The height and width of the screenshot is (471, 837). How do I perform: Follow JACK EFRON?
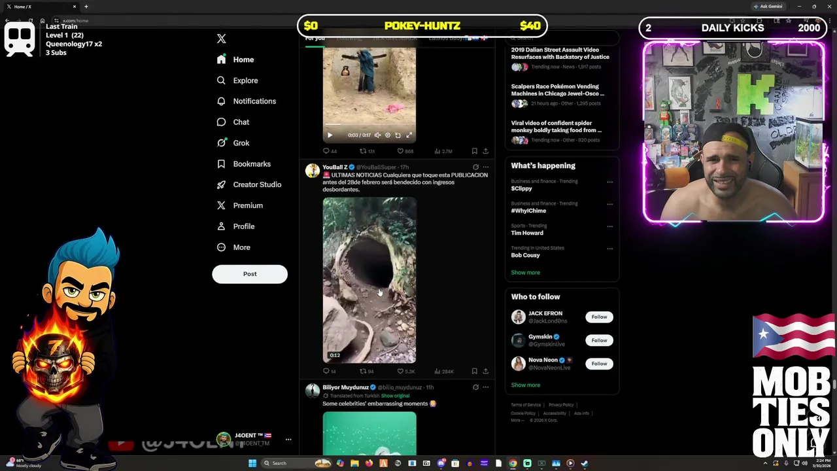tap(599, 317)
